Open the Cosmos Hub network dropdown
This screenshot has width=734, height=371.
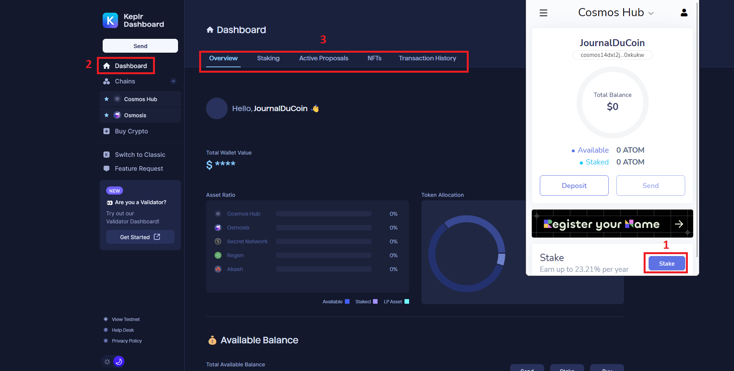(616, 13)
